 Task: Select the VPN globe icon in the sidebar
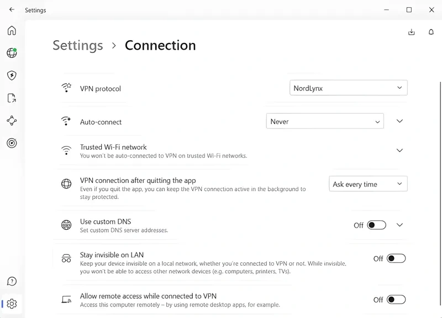click(x=12, y=53)
